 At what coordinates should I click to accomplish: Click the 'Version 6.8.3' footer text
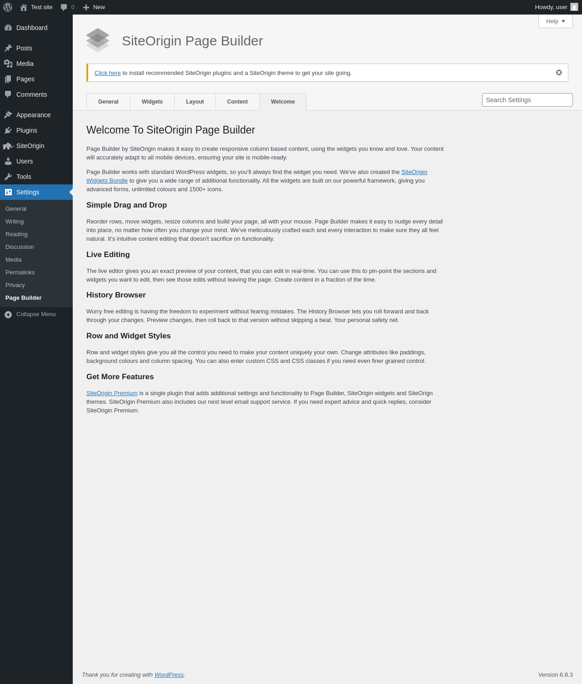556,675
